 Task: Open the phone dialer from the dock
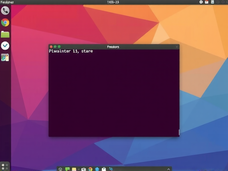click(5, 11)
